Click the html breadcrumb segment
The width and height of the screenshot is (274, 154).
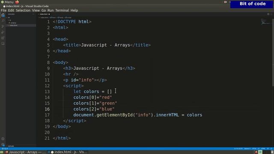point(53,18)
